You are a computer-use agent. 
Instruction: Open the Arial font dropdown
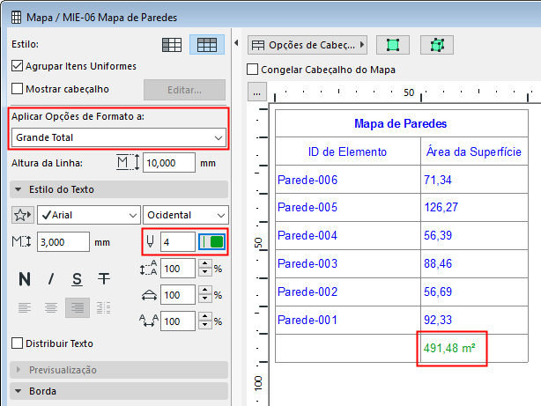[x=89, y=215]
